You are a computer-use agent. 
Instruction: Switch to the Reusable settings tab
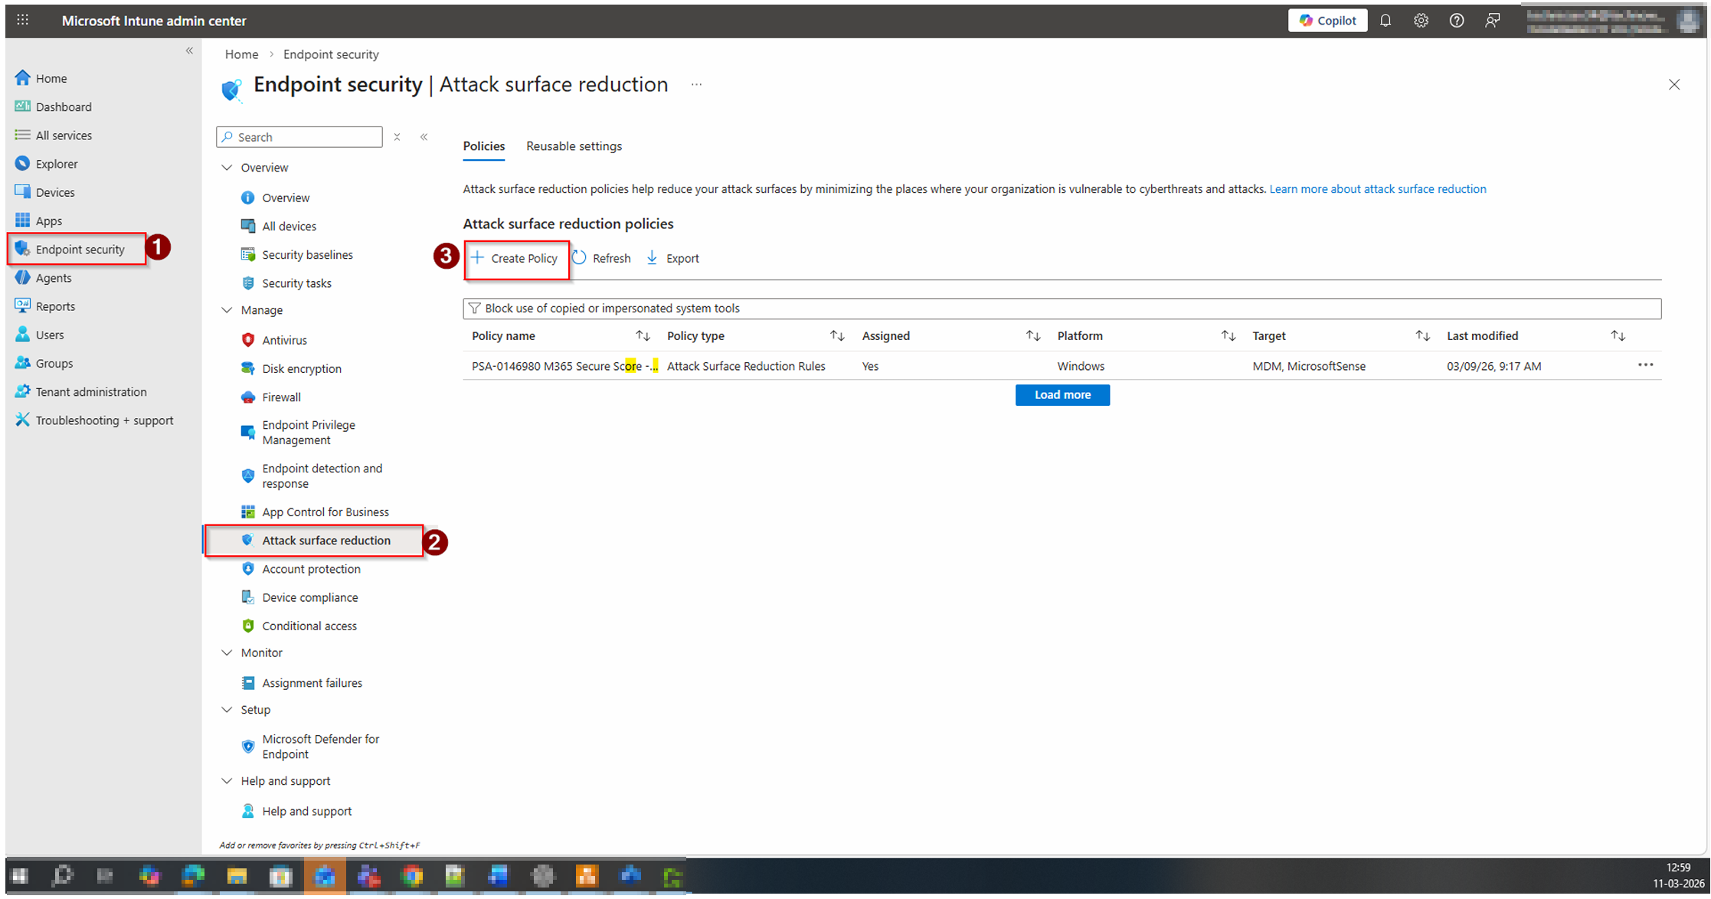[x=574, y=146]
